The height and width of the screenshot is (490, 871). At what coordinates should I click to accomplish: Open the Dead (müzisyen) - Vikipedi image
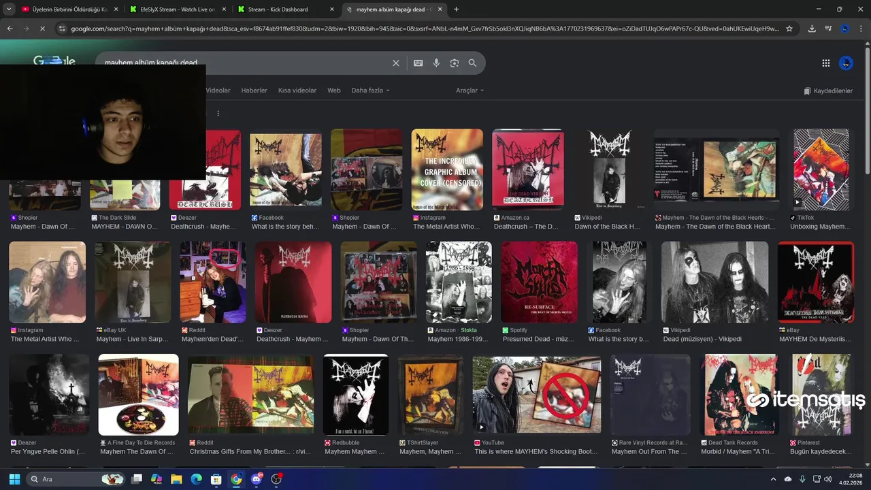pos(714,282)
